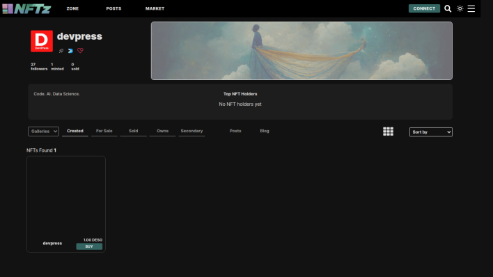Click the 'Top NFT Holders' heading
Viewport: 493px width, 277px height.
pyautogui.click(x=240, y=94)
